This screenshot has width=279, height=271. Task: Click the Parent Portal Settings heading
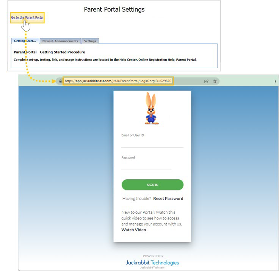coord(114,9)
